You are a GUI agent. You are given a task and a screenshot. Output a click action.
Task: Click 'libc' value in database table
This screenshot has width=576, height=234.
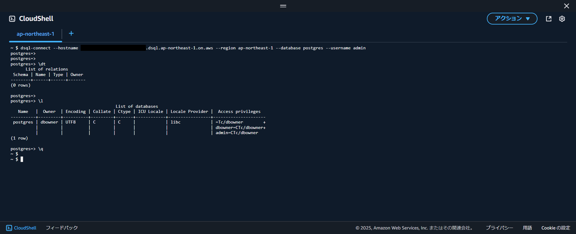tap(176, 122)
